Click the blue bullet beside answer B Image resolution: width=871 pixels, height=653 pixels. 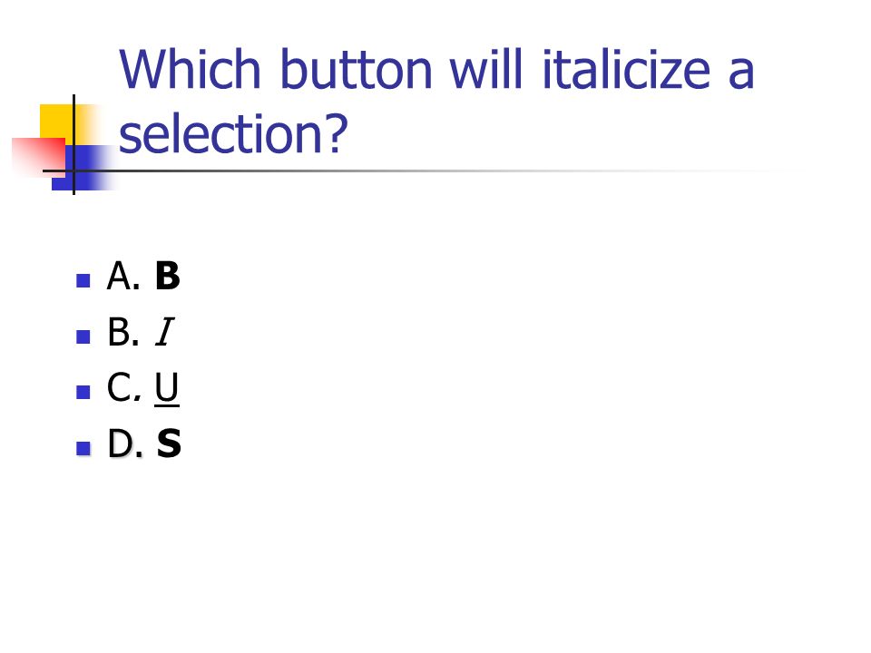83,336
